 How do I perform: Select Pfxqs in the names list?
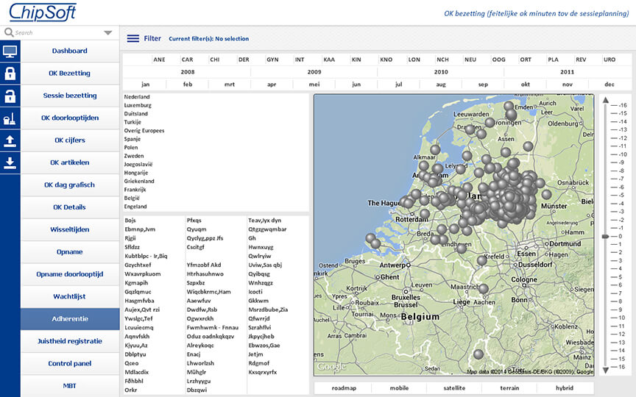[x=194, y=221]
